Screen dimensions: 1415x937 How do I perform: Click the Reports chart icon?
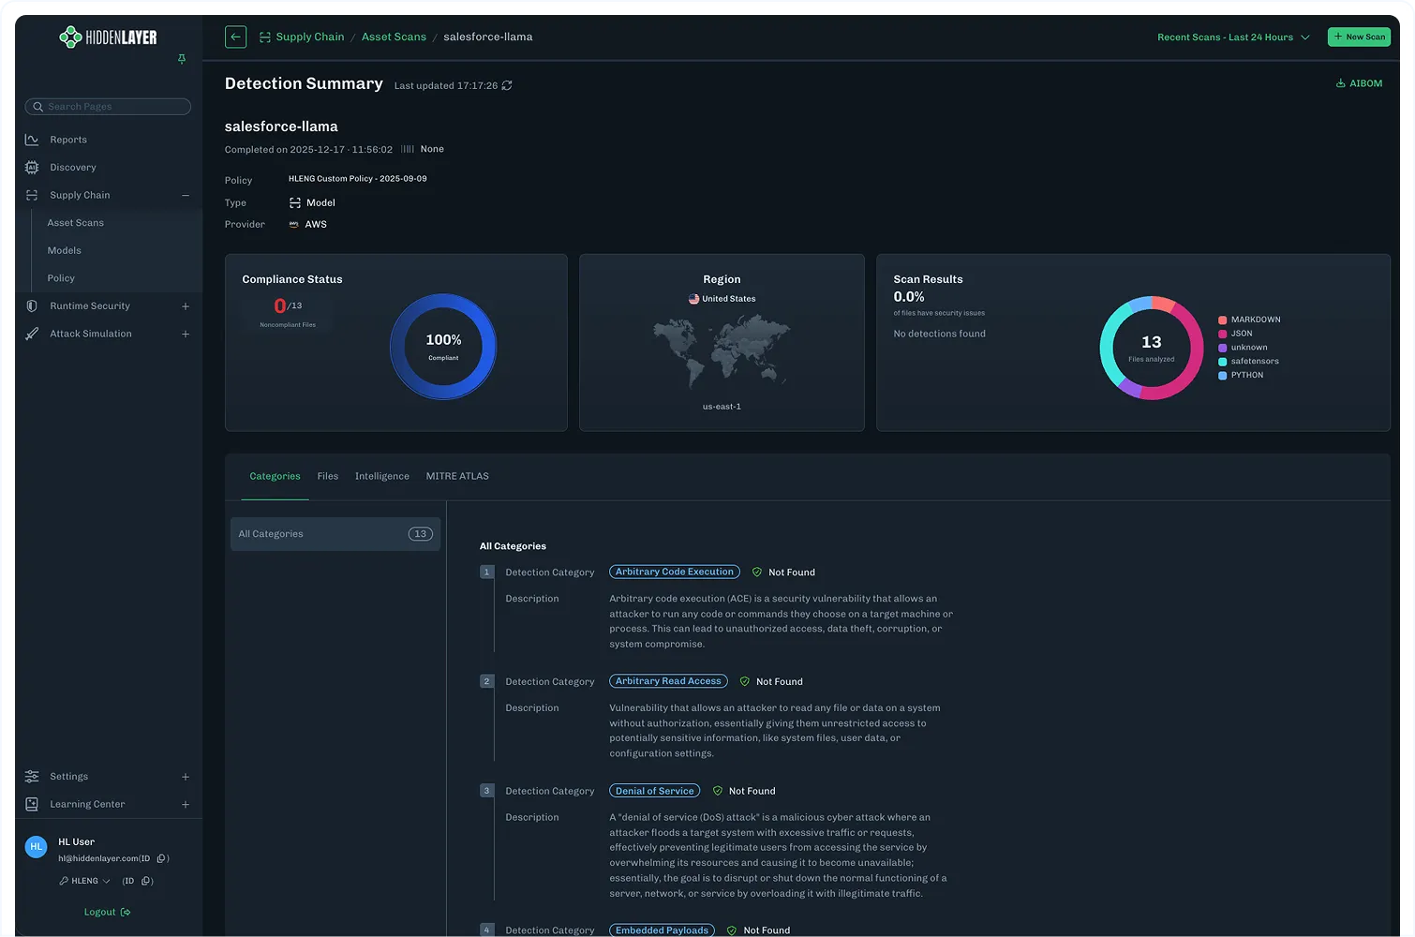point(32,140)
